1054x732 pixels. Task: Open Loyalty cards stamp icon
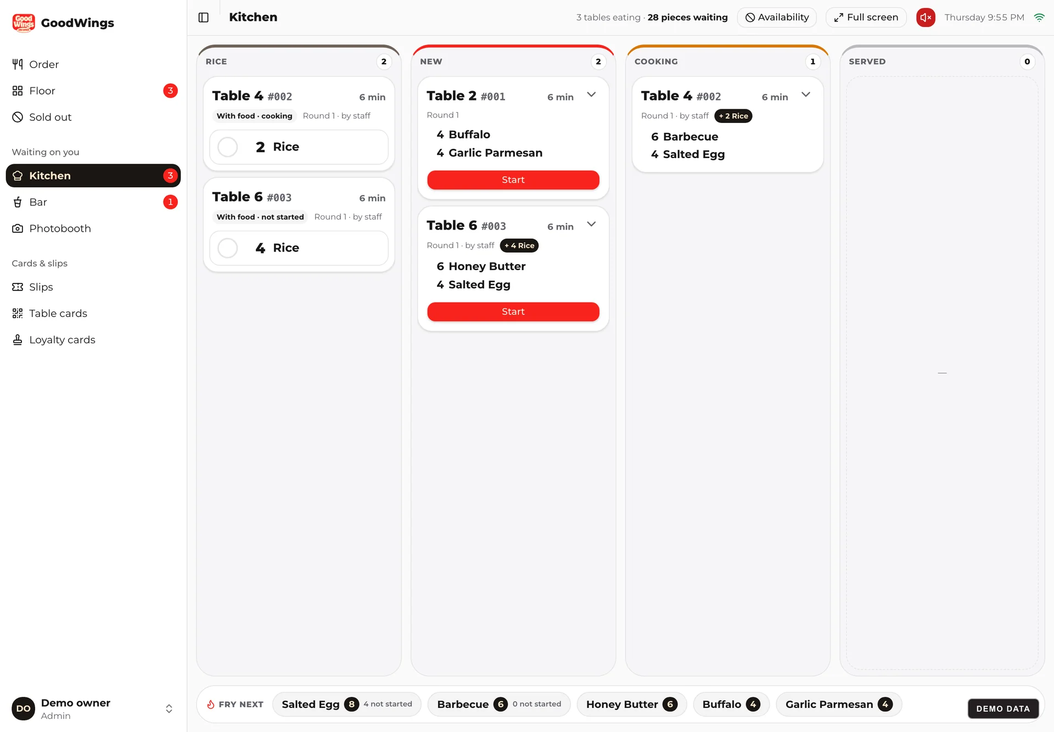18,340
